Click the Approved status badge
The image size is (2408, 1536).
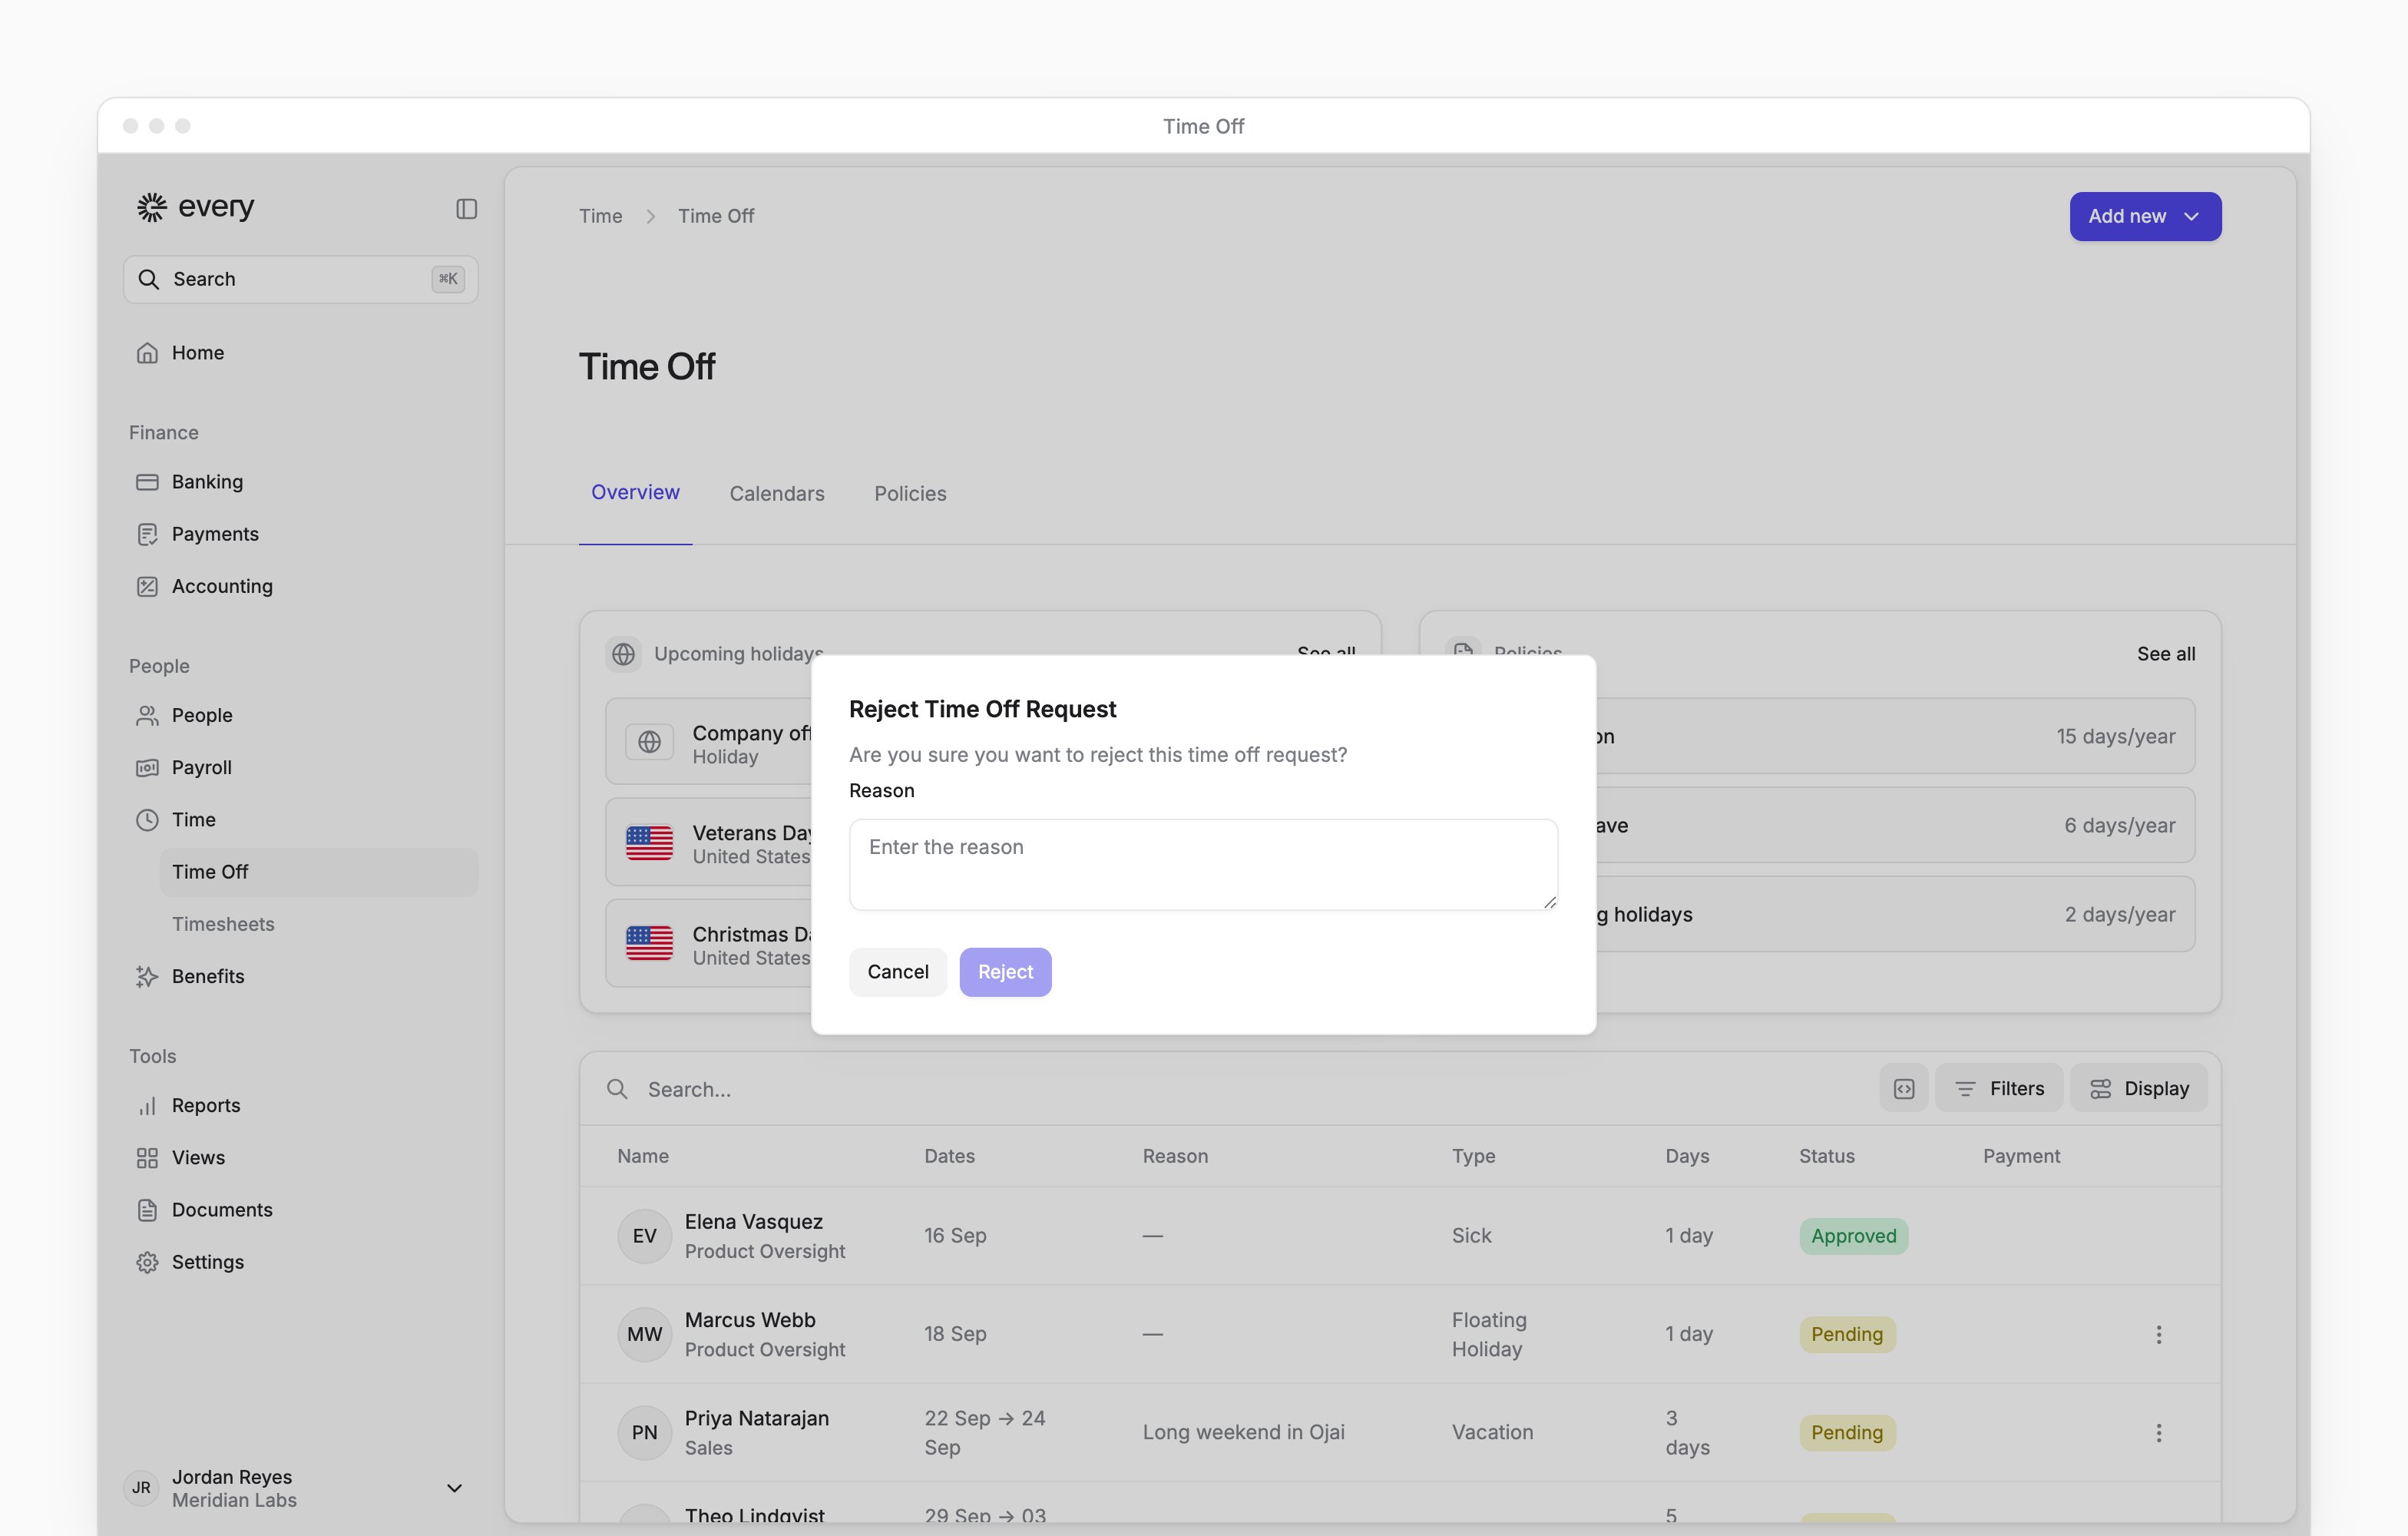1853,1236
